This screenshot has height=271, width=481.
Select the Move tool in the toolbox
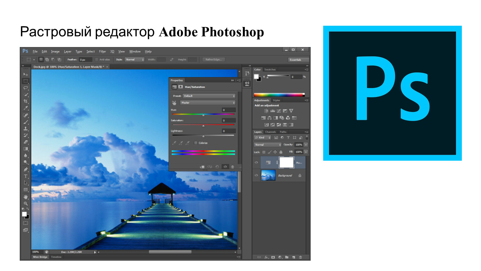click(26, 74)
